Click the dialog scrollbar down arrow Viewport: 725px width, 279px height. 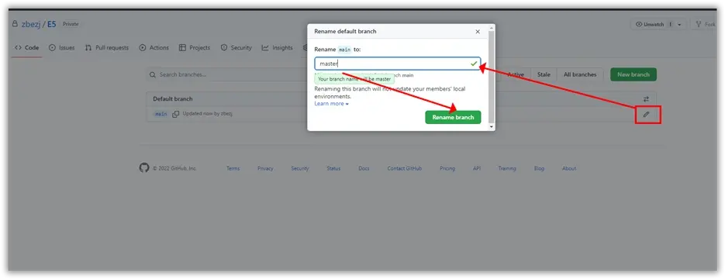pyautogui.click(x=491, y=126)
